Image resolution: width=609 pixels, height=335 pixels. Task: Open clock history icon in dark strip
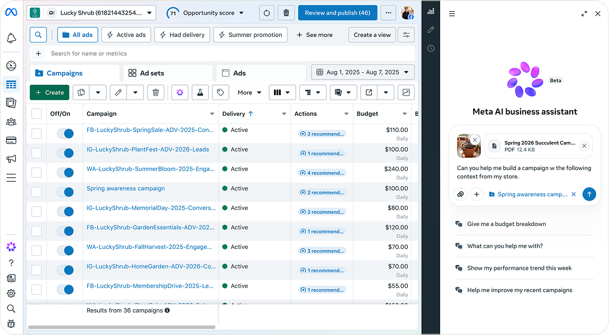pos(431,49)
